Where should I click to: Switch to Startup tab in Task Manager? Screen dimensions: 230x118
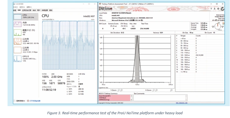[x=34, y=10]
